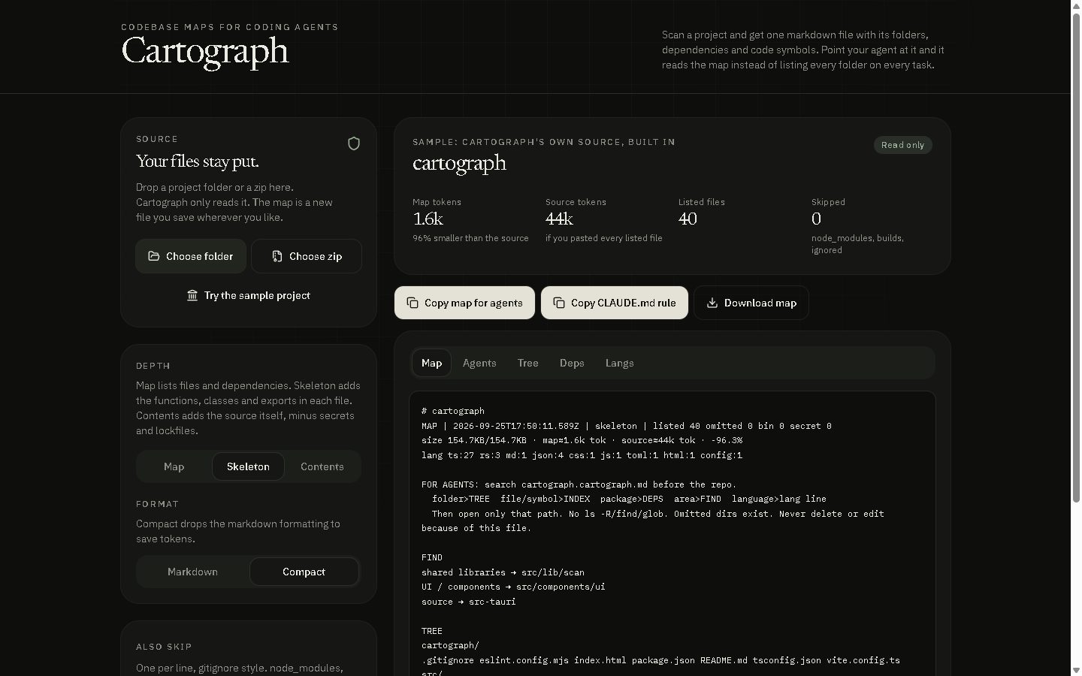Image resolution: width=1082 pixels, height=676 pixels.
Task: Open the Tree tab
Action: tap(528, 363)
